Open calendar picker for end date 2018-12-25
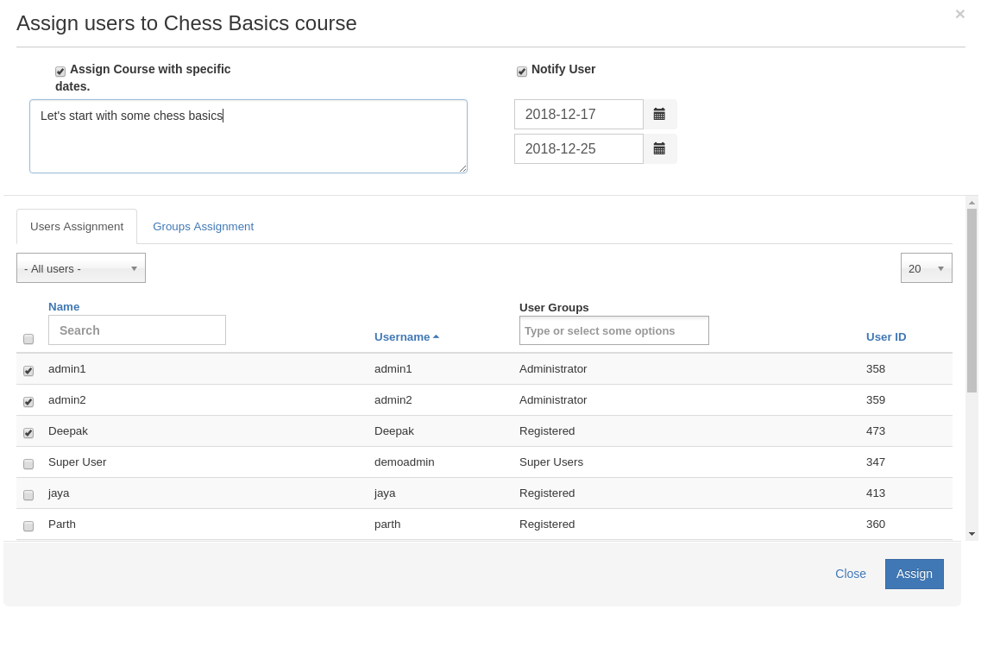This screenshot has height=653, width=981. pyautogui.click(x=659, y=148)
